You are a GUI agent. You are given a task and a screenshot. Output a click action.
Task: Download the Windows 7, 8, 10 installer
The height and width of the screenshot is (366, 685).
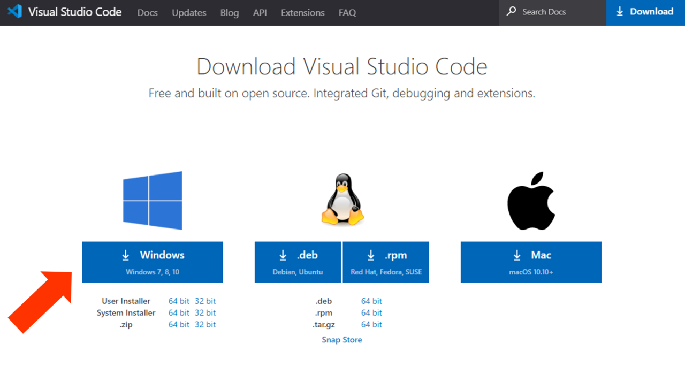(x=153, y=262)
